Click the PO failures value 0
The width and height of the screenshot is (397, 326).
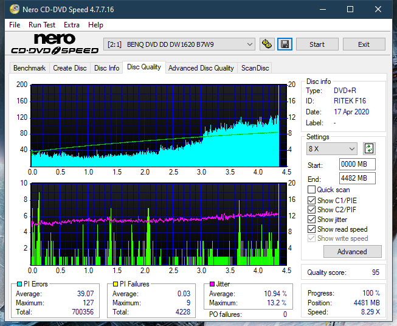pos(285,314)
